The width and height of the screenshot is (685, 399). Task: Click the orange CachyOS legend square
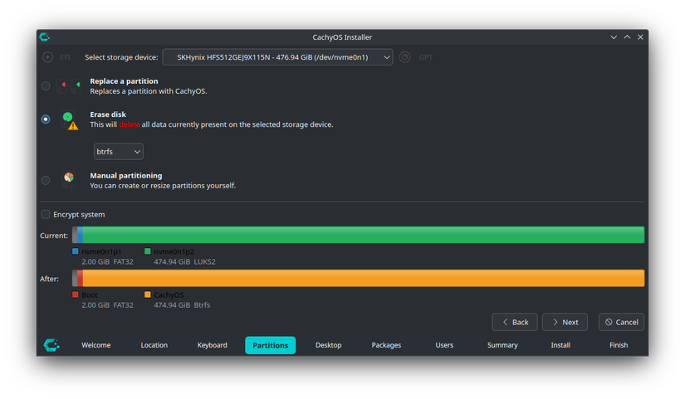coord(147,294)
